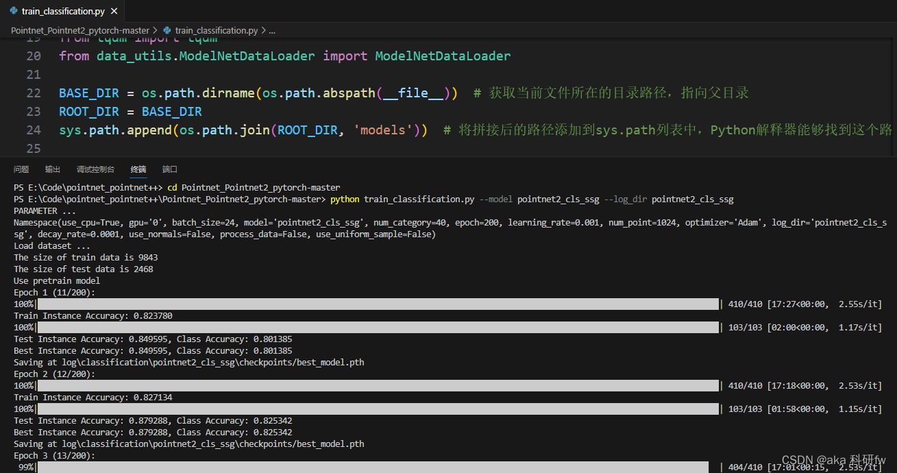Click the Train Instance Accuracy output line
897x473 pixels.
point(93,315)
